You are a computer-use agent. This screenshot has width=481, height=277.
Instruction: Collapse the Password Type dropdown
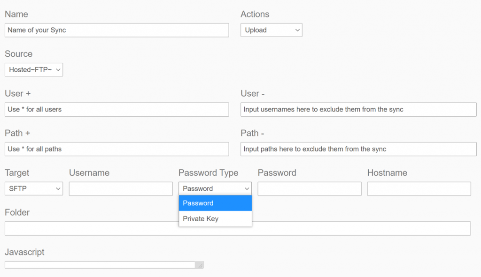tap(215, 188)
